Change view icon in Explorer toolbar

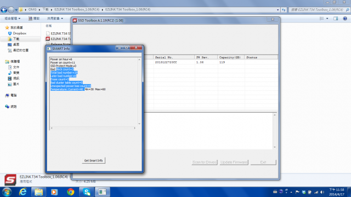322,18
